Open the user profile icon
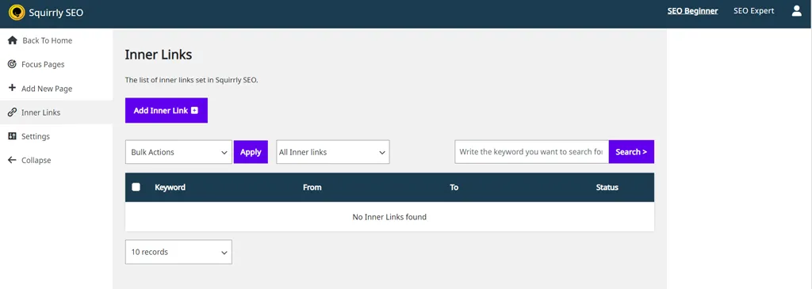 pyautogui.click(x=796, y=11)
